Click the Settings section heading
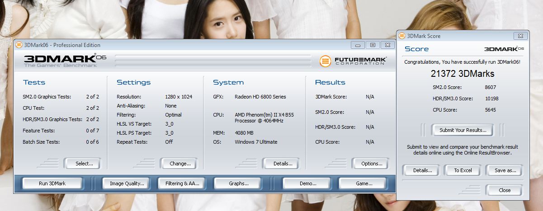The width and height of the screenshot is (543, 211). tap(134, 82)
